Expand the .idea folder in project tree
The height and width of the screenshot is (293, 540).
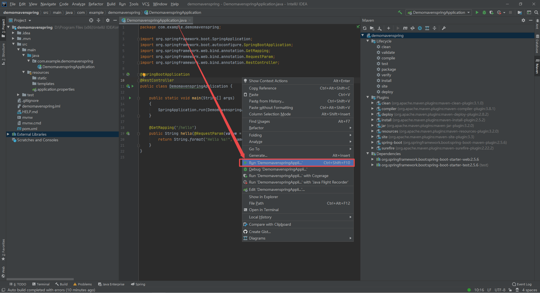point(13,33)
